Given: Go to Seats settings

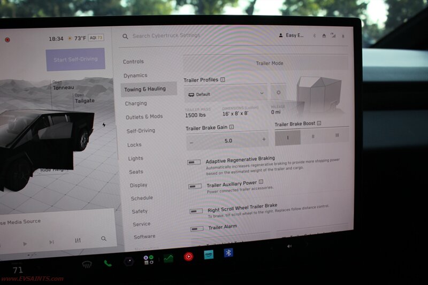Looking at the screenshot, I should (x=136, y=172).
